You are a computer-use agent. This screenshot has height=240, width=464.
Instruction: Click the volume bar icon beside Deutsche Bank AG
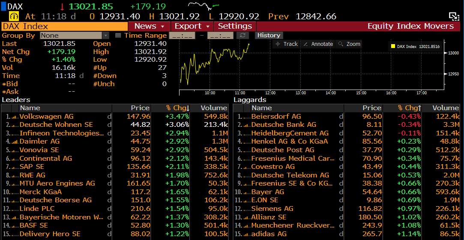pos(247,125)
